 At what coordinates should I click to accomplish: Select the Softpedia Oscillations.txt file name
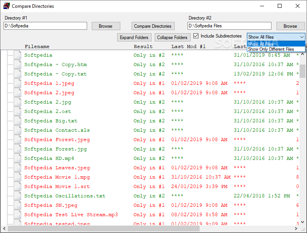tap(65, 196)
